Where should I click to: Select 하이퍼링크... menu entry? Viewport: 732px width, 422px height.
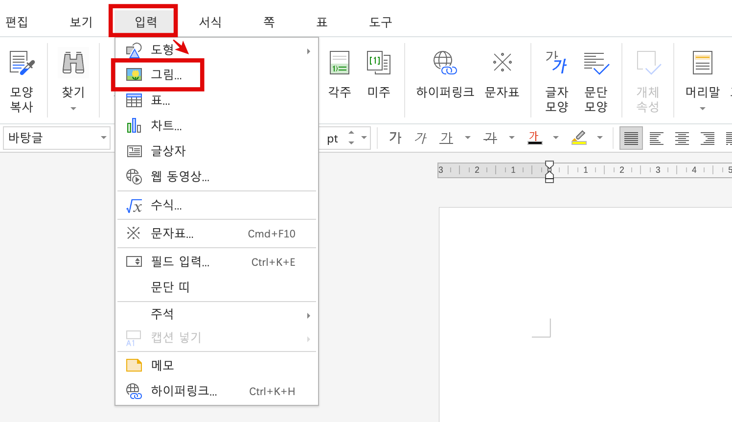point(217,391)
